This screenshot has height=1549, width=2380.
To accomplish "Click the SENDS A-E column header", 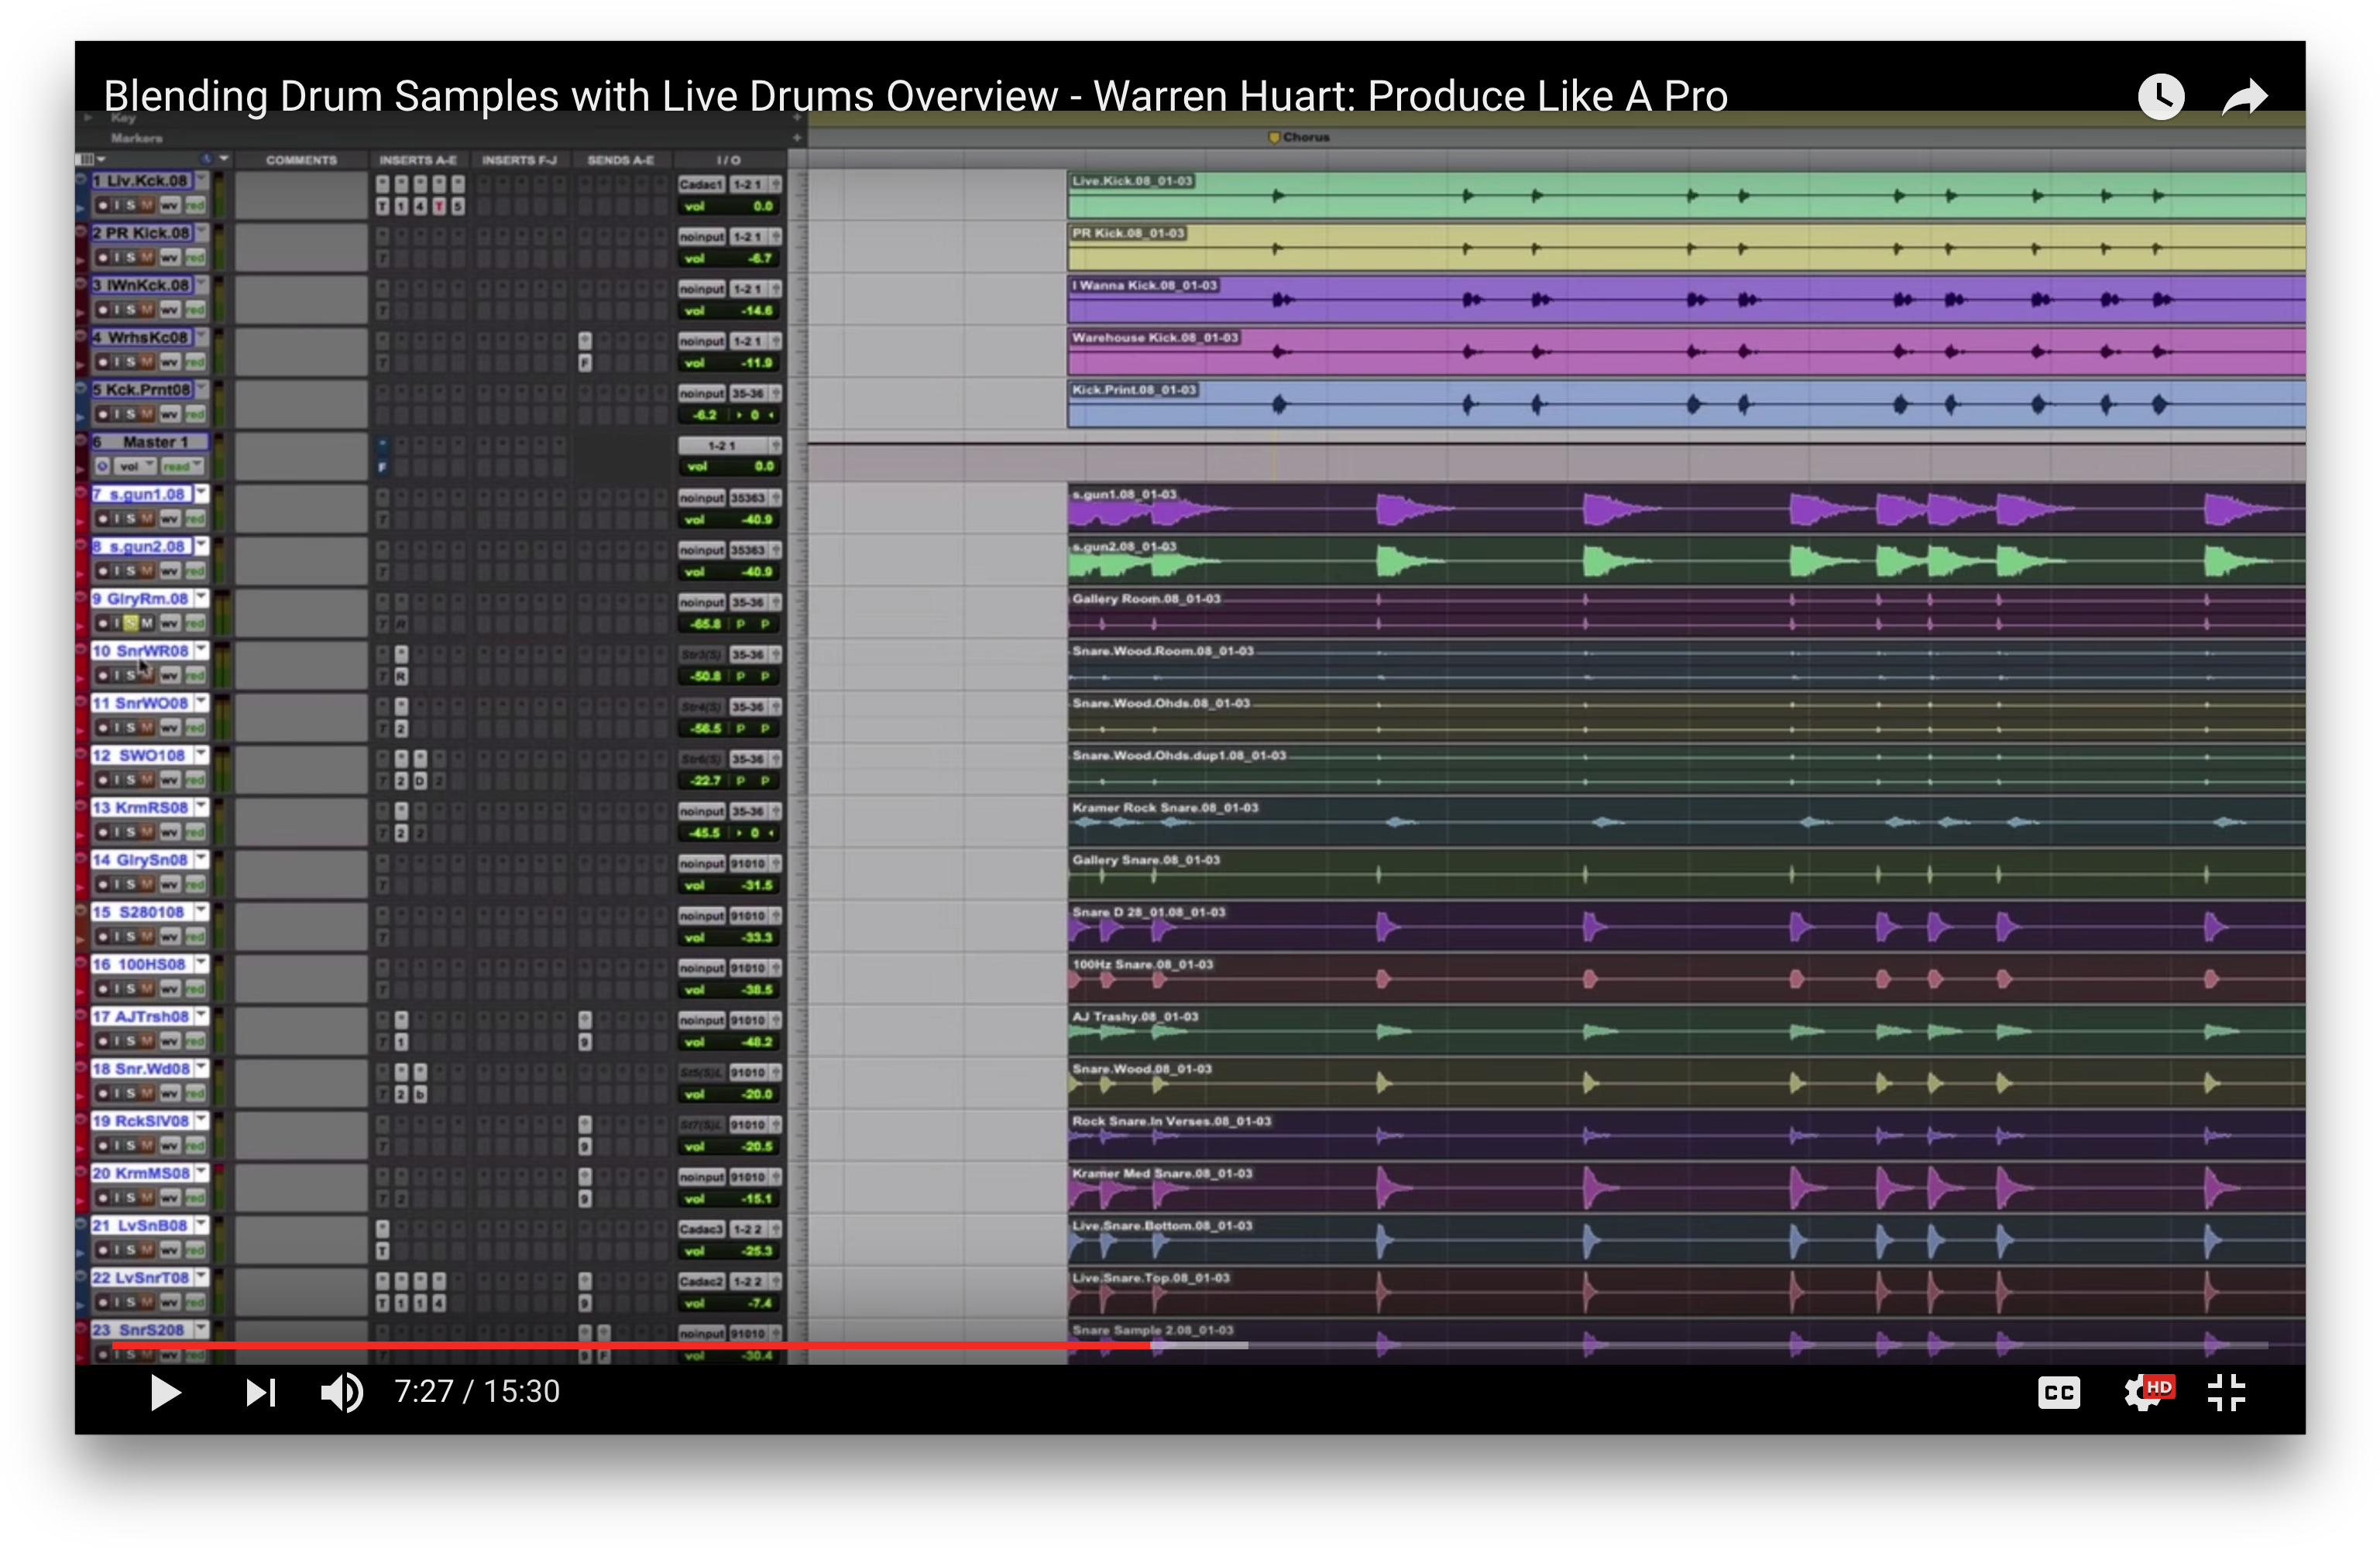I will click(x=620, y=160).
